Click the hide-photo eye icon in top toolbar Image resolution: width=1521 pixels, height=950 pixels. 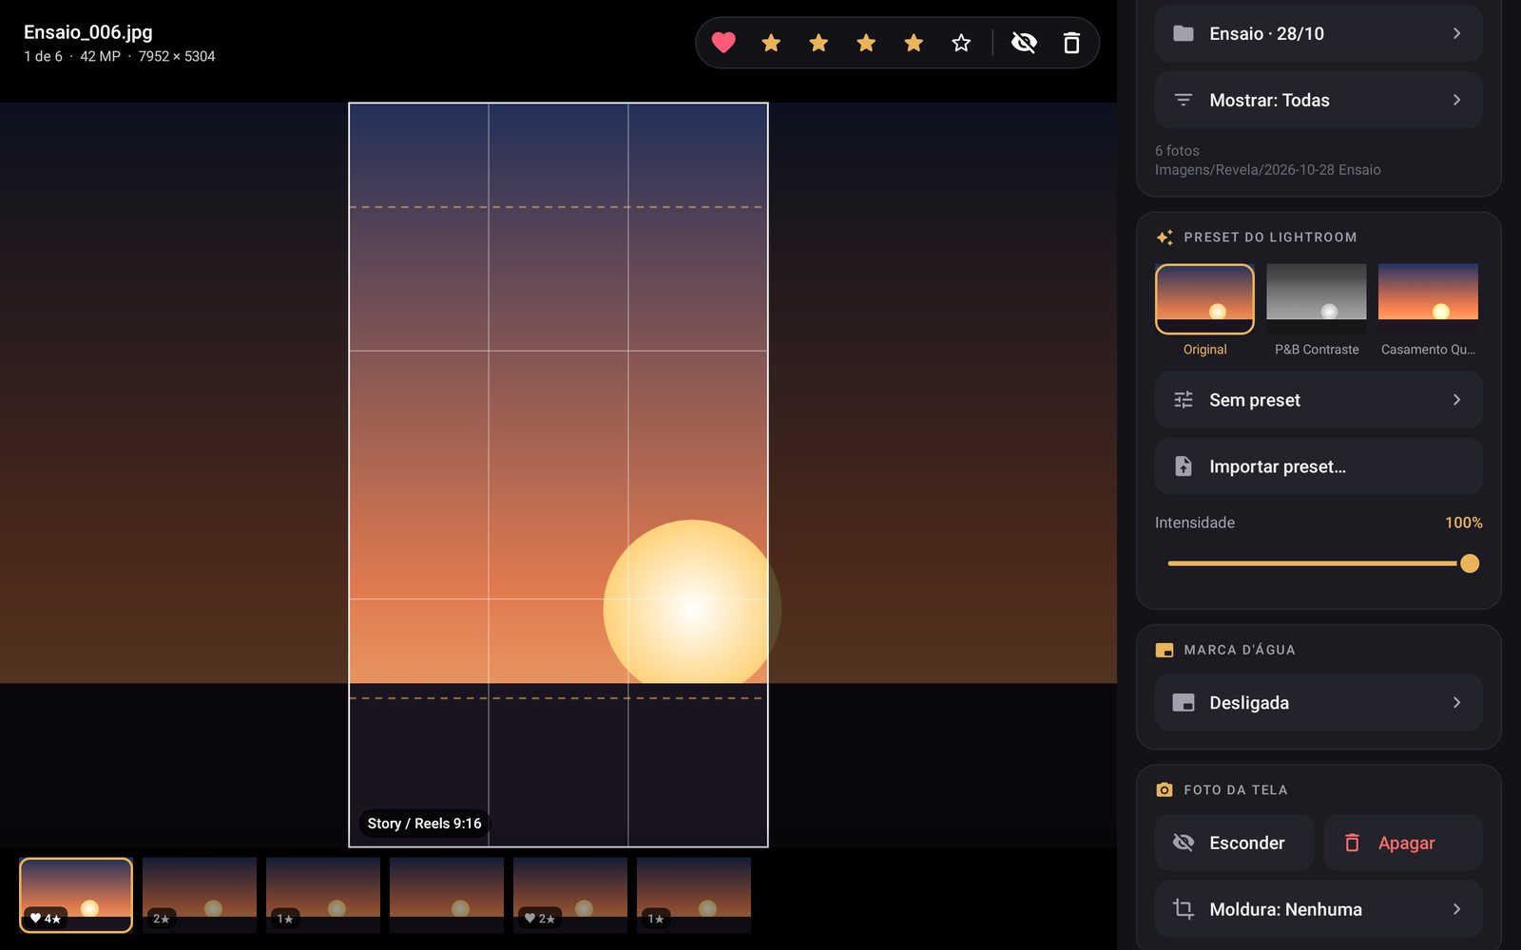pos(1024,43)
